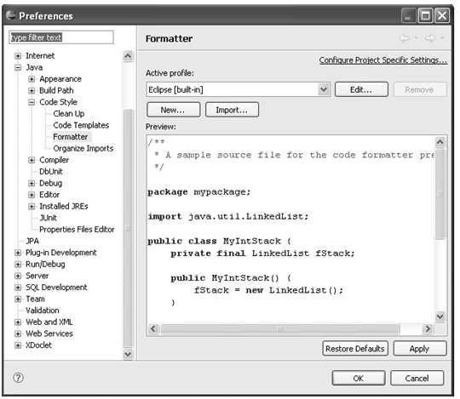Viewport: 460px width, 399px height.
Task: Click the help question mark icon
Action: 18,378
